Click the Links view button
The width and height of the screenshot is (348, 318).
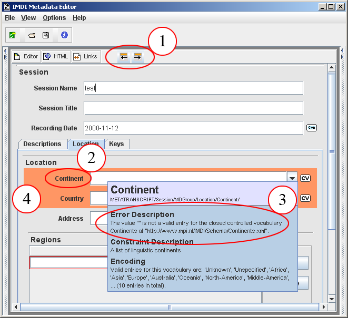coord(85,56)
